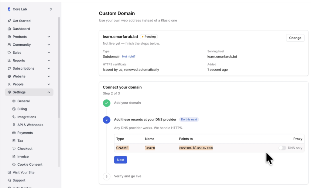311x188 pixels.
Task: Click the learn.omarfaruk.bd domain heading
Action: click(x=120, y=37)
